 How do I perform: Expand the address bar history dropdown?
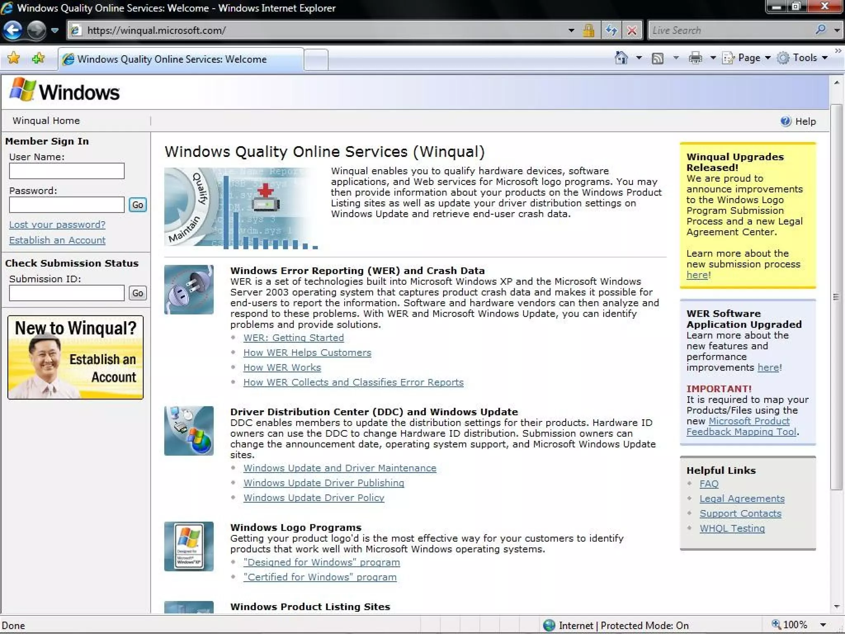571,30
